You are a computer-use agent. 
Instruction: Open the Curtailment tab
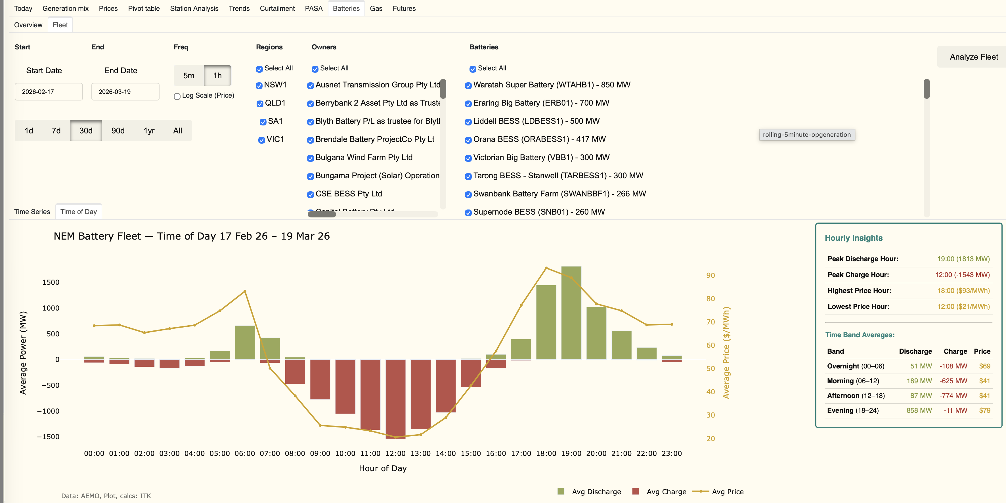coord(277,8)
